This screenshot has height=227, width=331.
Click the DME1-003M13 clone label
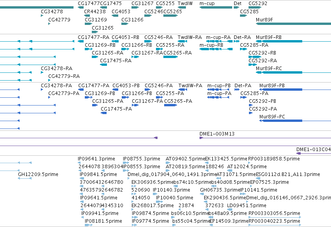[217, 134]
